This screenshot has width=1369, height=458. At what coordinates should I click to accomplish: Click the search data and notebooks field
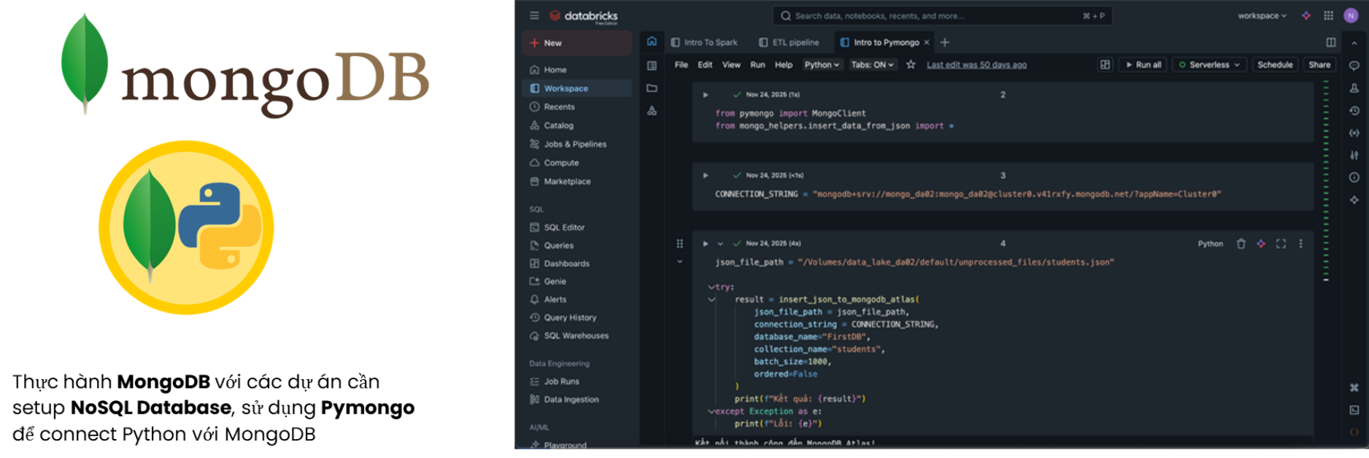pos(934,15)
